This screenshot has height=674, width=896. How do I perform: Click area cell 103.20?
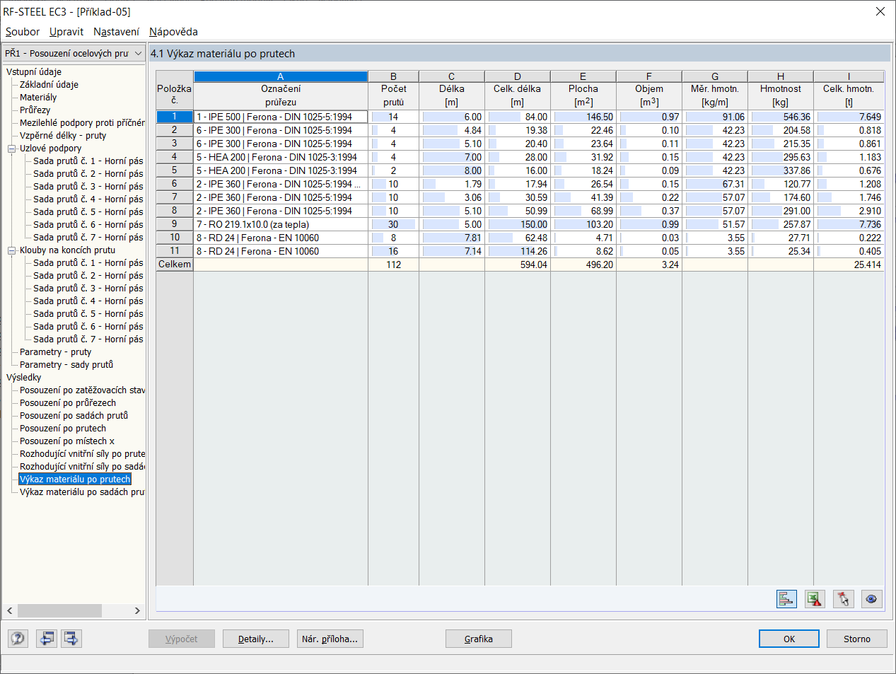[x=583, y=224]
